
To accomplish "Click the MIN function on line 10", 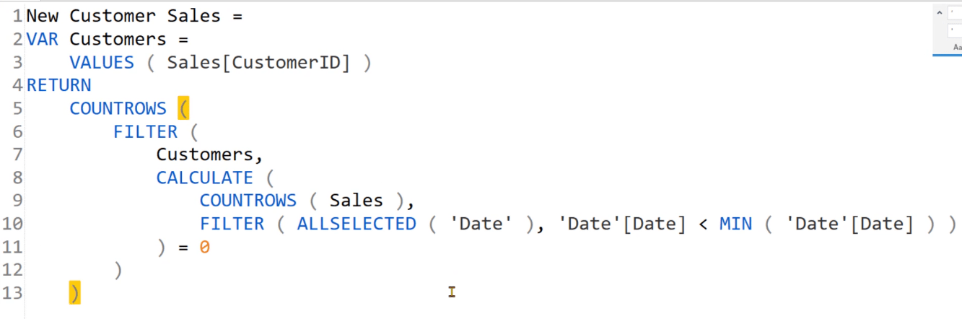I will 735,224.
